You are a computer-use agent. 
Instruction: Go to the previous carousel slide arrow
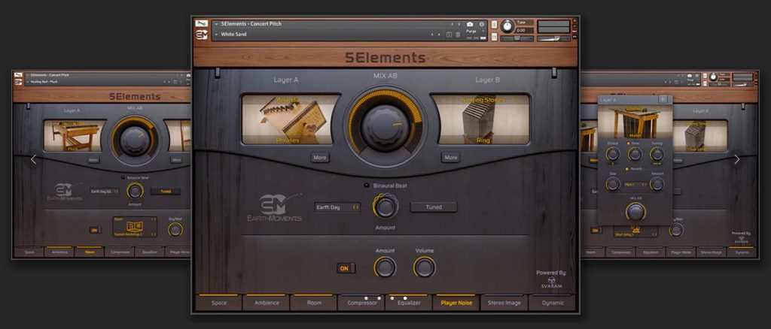[33, 159]
